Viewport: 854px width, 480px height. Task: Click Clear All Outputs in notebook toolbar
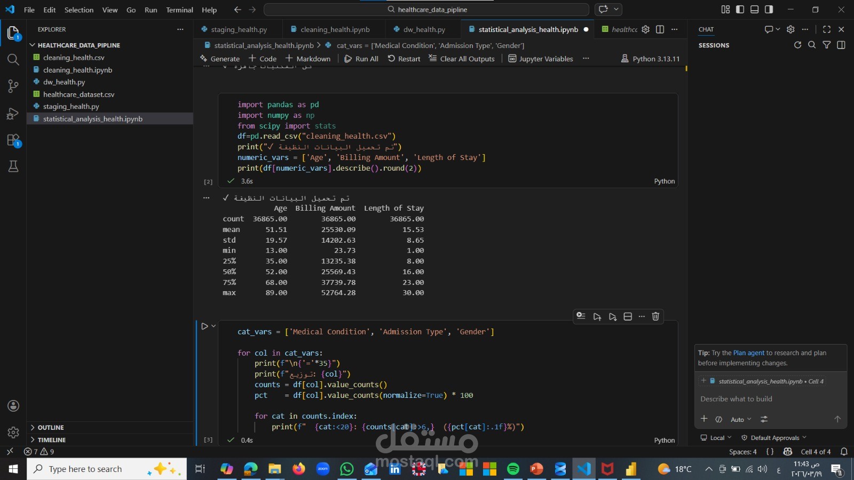point(462,59)
